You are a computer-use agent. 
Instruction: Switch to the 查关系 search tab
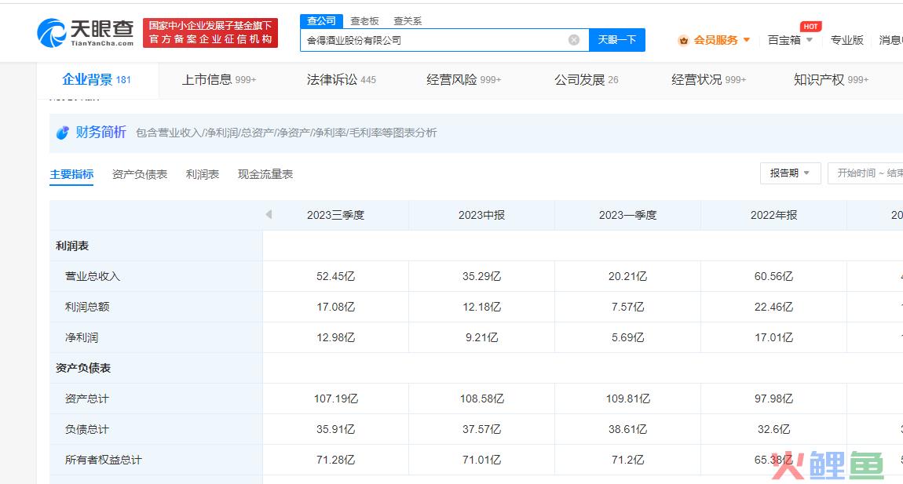pos(408,21)
